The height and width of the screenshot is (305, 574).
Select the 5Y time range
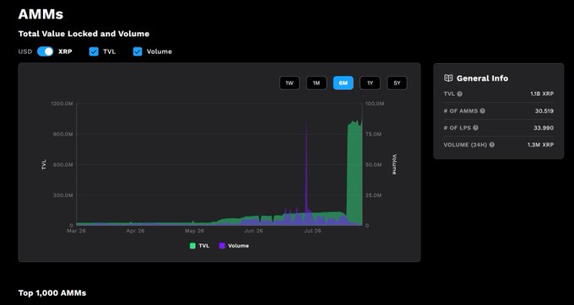pos(397,83)
